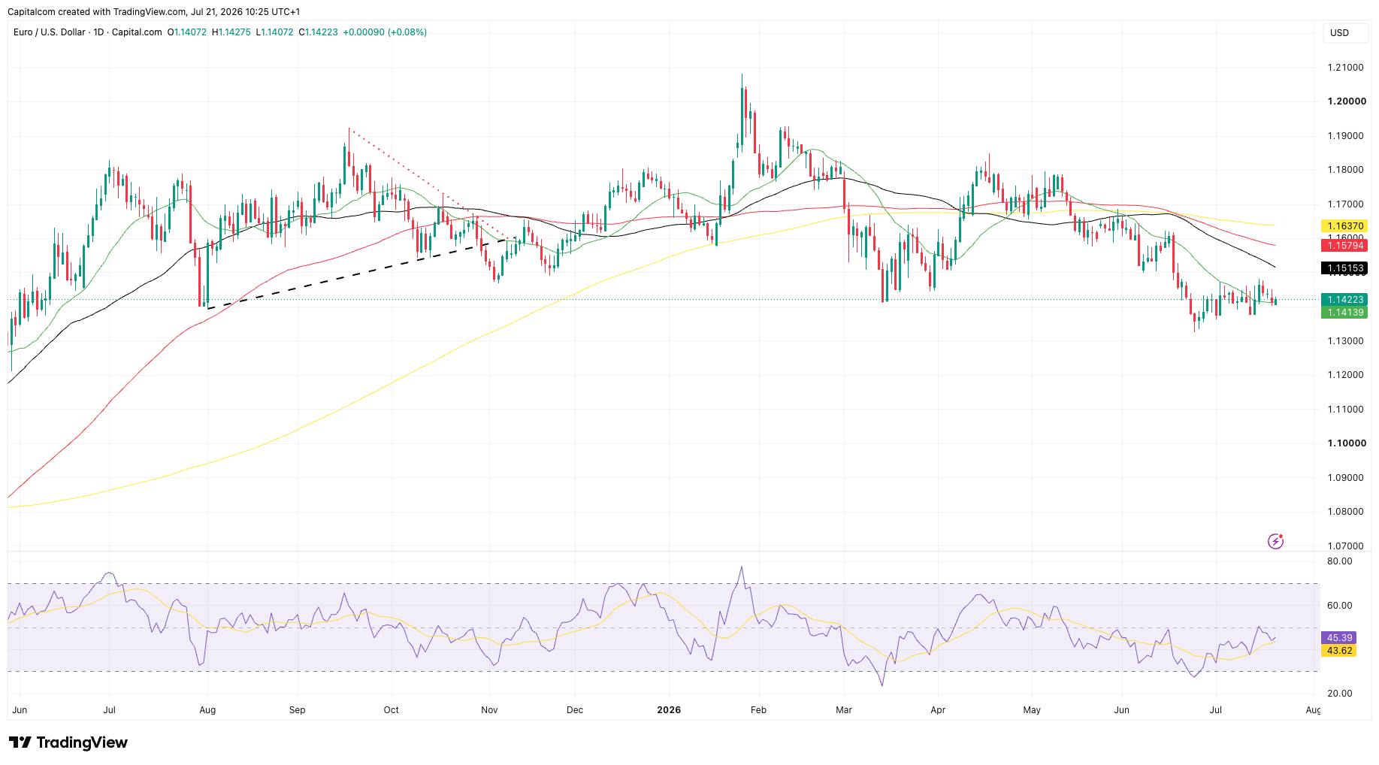Click the purple lightning replay icon
Image resolution: width=1379 pixels, height=765 pixels.
[1275, 541]
